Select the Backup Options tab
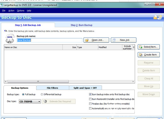 pos(20,88)
